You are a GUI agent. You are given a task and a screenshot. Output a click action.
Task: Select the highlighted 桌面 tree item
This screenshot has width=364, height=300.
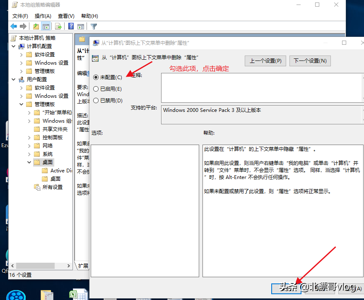pyautogui.click(x=48, y=162)
